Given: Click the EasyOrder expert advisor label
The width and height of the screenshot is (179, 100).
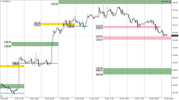Looking at the screenshot, I should tap(165, 2).
